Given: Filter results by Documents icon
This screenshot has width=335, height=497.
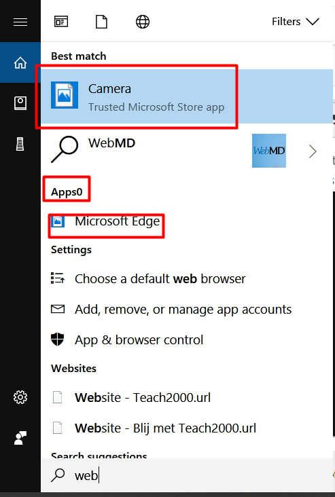Looking at the screenshot, I should [101, 22].
